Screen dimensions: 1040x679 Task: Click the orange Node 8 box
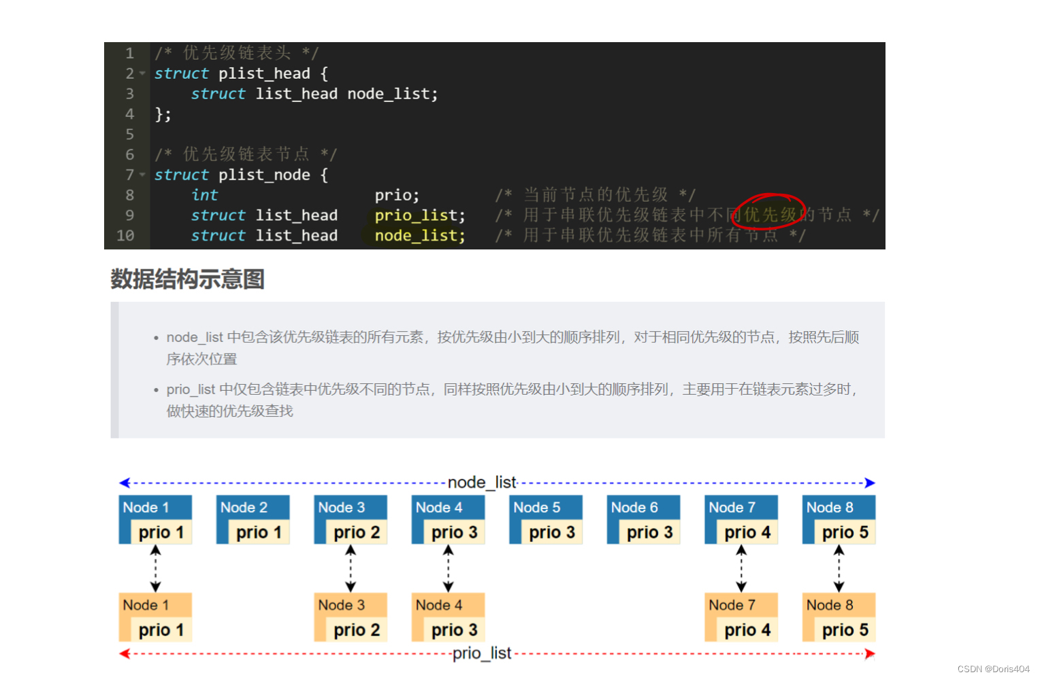click(839, 617)
